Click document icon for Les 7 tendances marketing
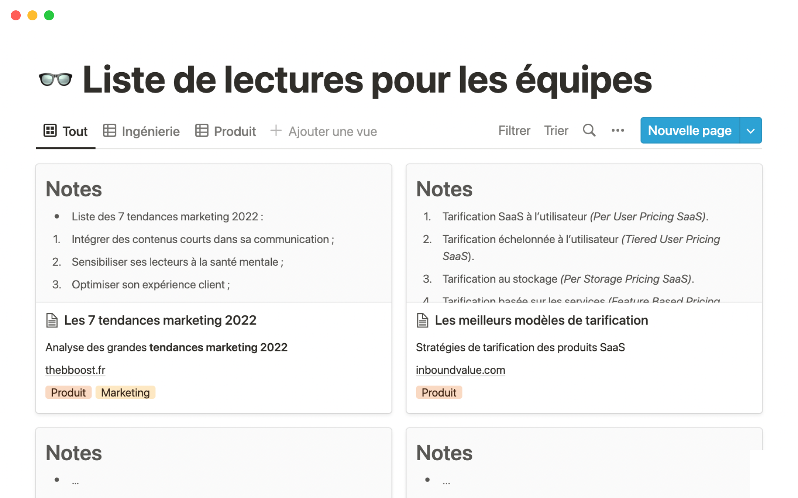This screenshot has width=798, height=498. pos(52,320)
